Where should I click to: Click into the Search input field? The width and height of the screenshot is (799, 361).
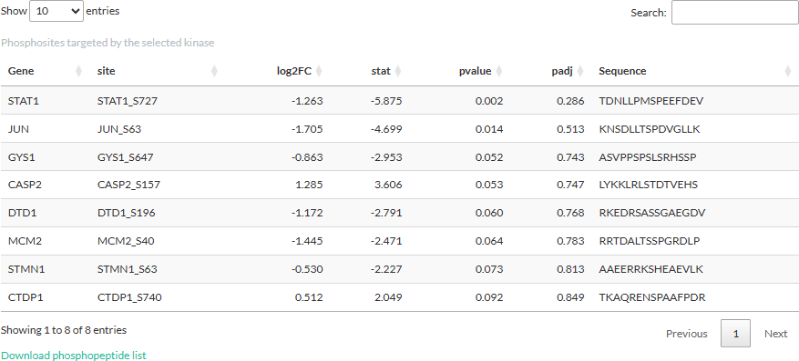735,12
